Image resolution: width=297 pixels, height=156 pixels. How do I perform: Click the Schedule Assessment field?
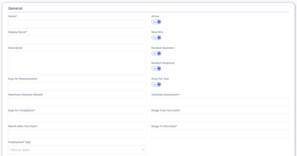(x=220, y=102)
